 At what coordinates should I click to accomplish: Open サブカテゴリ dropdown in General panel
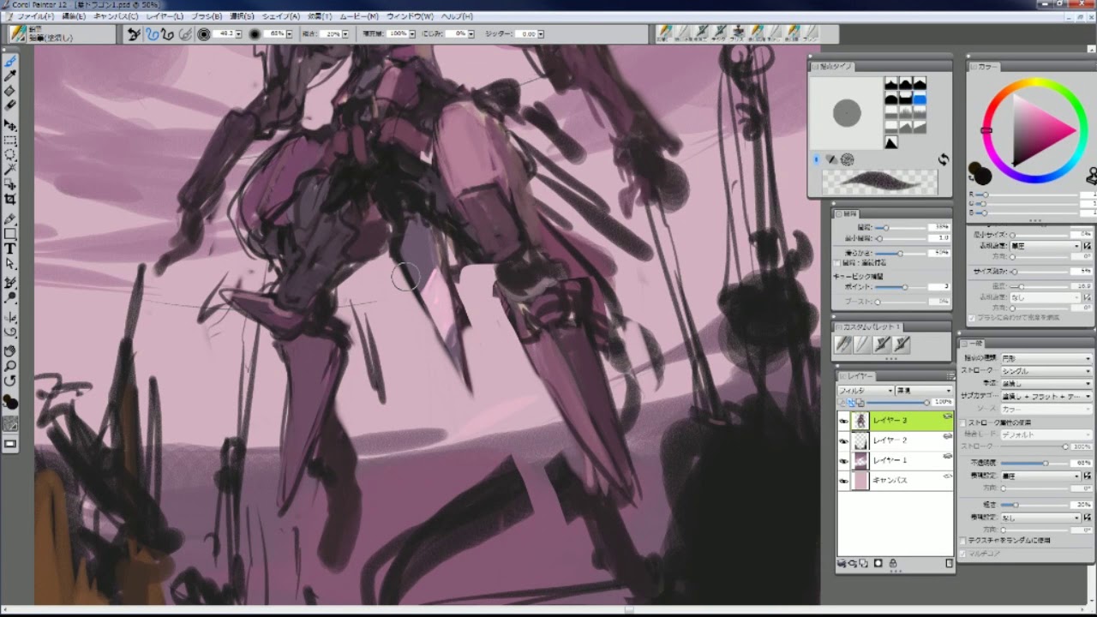pos(1046,397)
